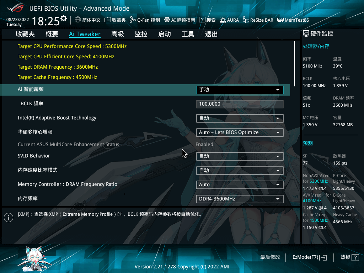
Task: Select the 华硕多核心增强 label
Action: (x=35, y=132)
